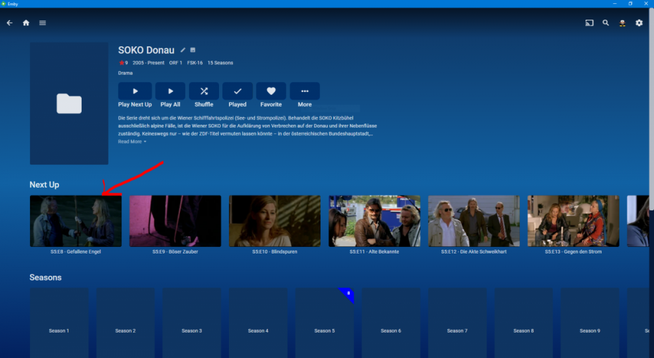
Task: Expand the overview with Read More
Action: click(x=132, y=142)
